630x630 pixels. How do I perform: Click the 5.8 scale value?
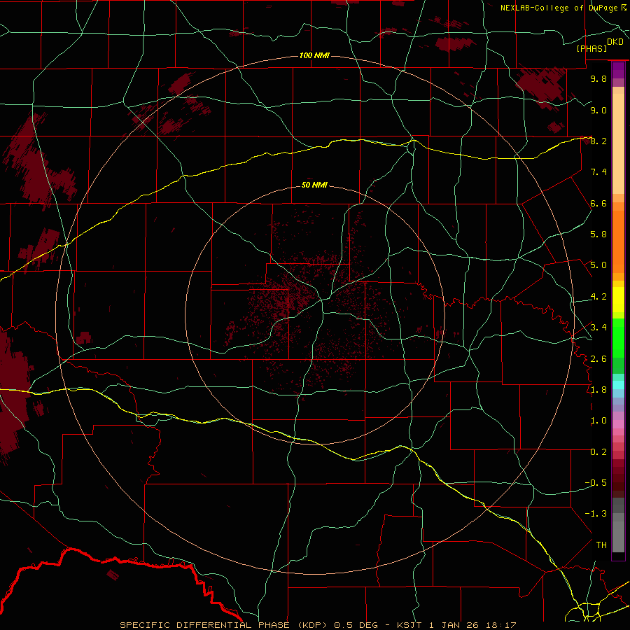coord(598,234)
